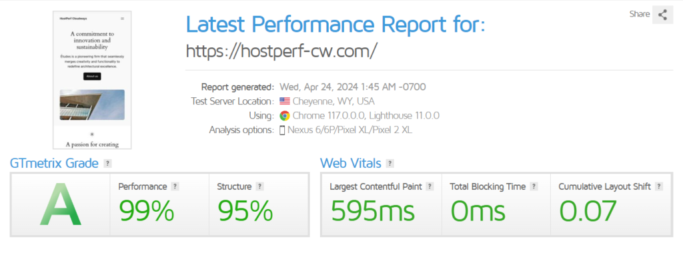The image size is (683, 255).
Task: Click the Chrome browser icon
Action: 285,116
